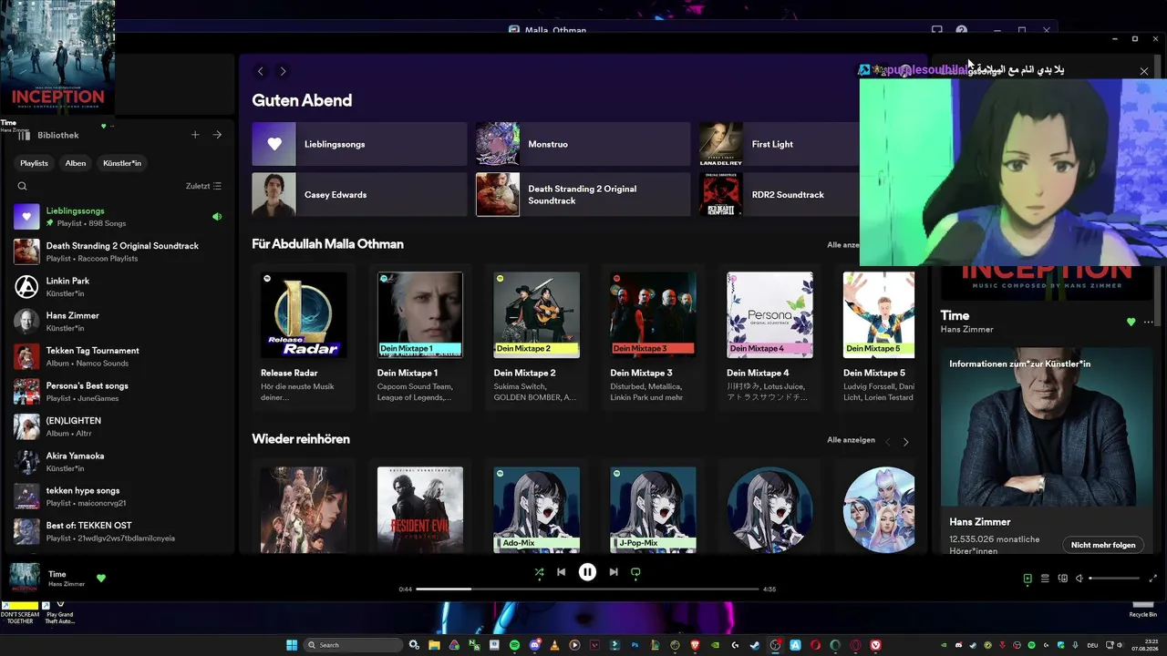Open the Dein Mixtape 1 card
This screenshot has height=656, width=1167.
(x=419, y=337)
